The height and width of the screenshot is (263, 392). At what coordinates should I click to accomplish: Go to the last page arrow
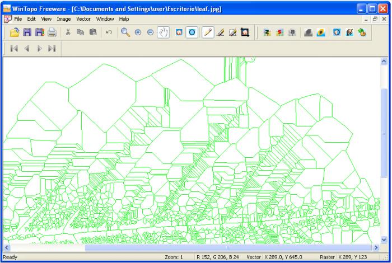coord(52,48)
